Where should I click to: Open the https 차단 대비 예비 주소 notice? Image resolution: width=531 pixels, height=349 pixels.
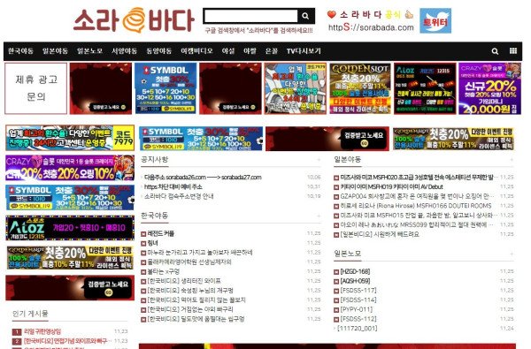click(173, 186)
